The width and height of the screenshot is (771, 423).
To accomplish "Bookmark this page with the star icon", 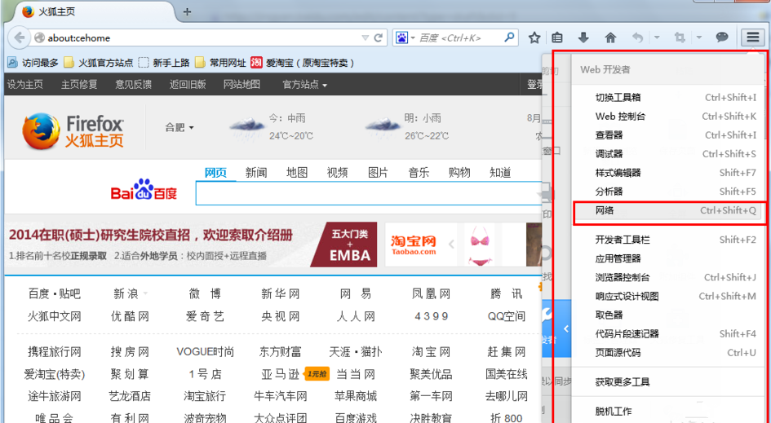I will point(534,37).
